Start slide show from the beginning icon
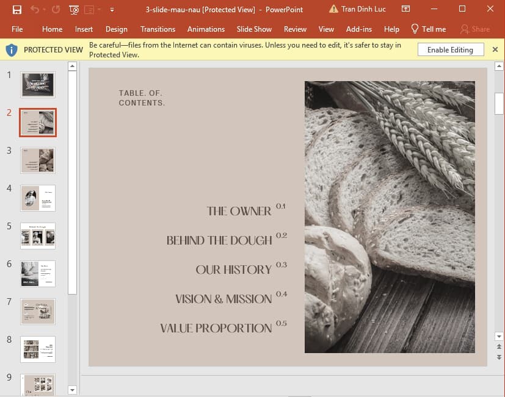This screenshot has height=397, width=505. tap(74, 10)
